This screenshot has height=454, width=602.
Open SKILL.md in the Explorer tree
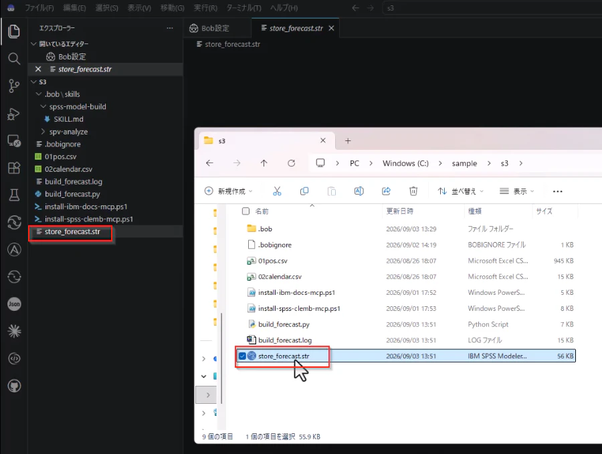point(68,119)
